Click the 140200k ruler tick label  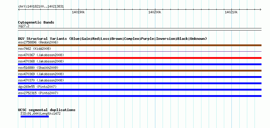155,12
